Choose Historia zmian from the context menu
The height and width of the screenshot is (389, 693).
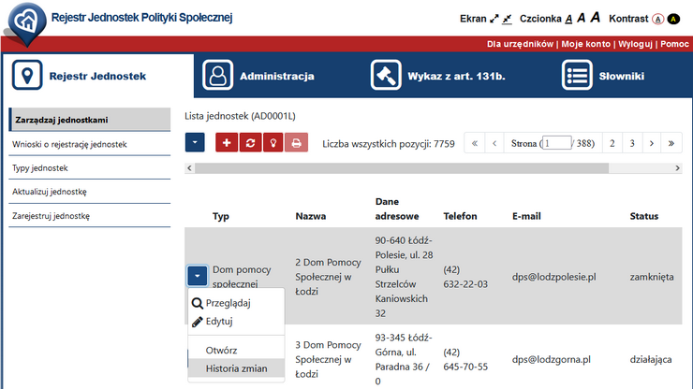tap(236, 368)
